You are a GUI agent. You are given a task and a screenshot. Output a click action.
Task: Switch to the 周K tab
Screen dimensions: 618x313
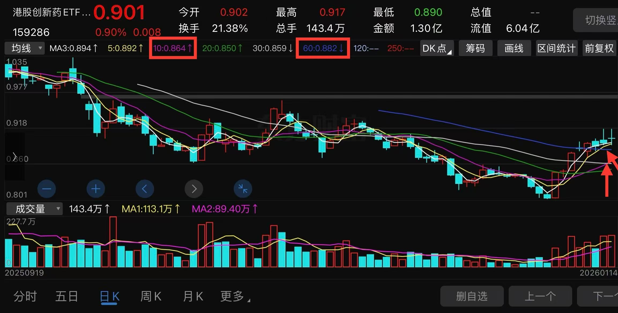pos(151,296)
